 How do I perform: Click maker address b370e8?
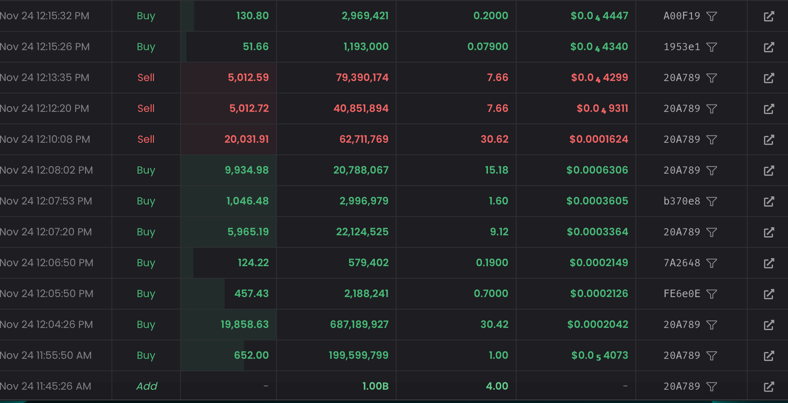[x=681, y=201]
